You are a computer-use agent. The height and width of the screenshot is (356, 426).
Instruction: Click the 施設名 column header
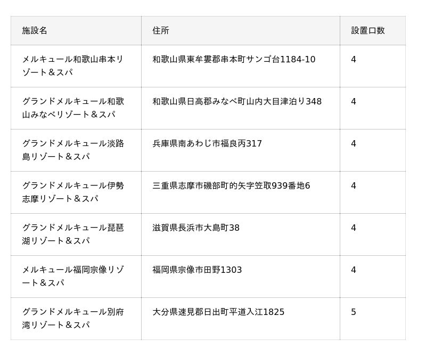pos(35,31)
